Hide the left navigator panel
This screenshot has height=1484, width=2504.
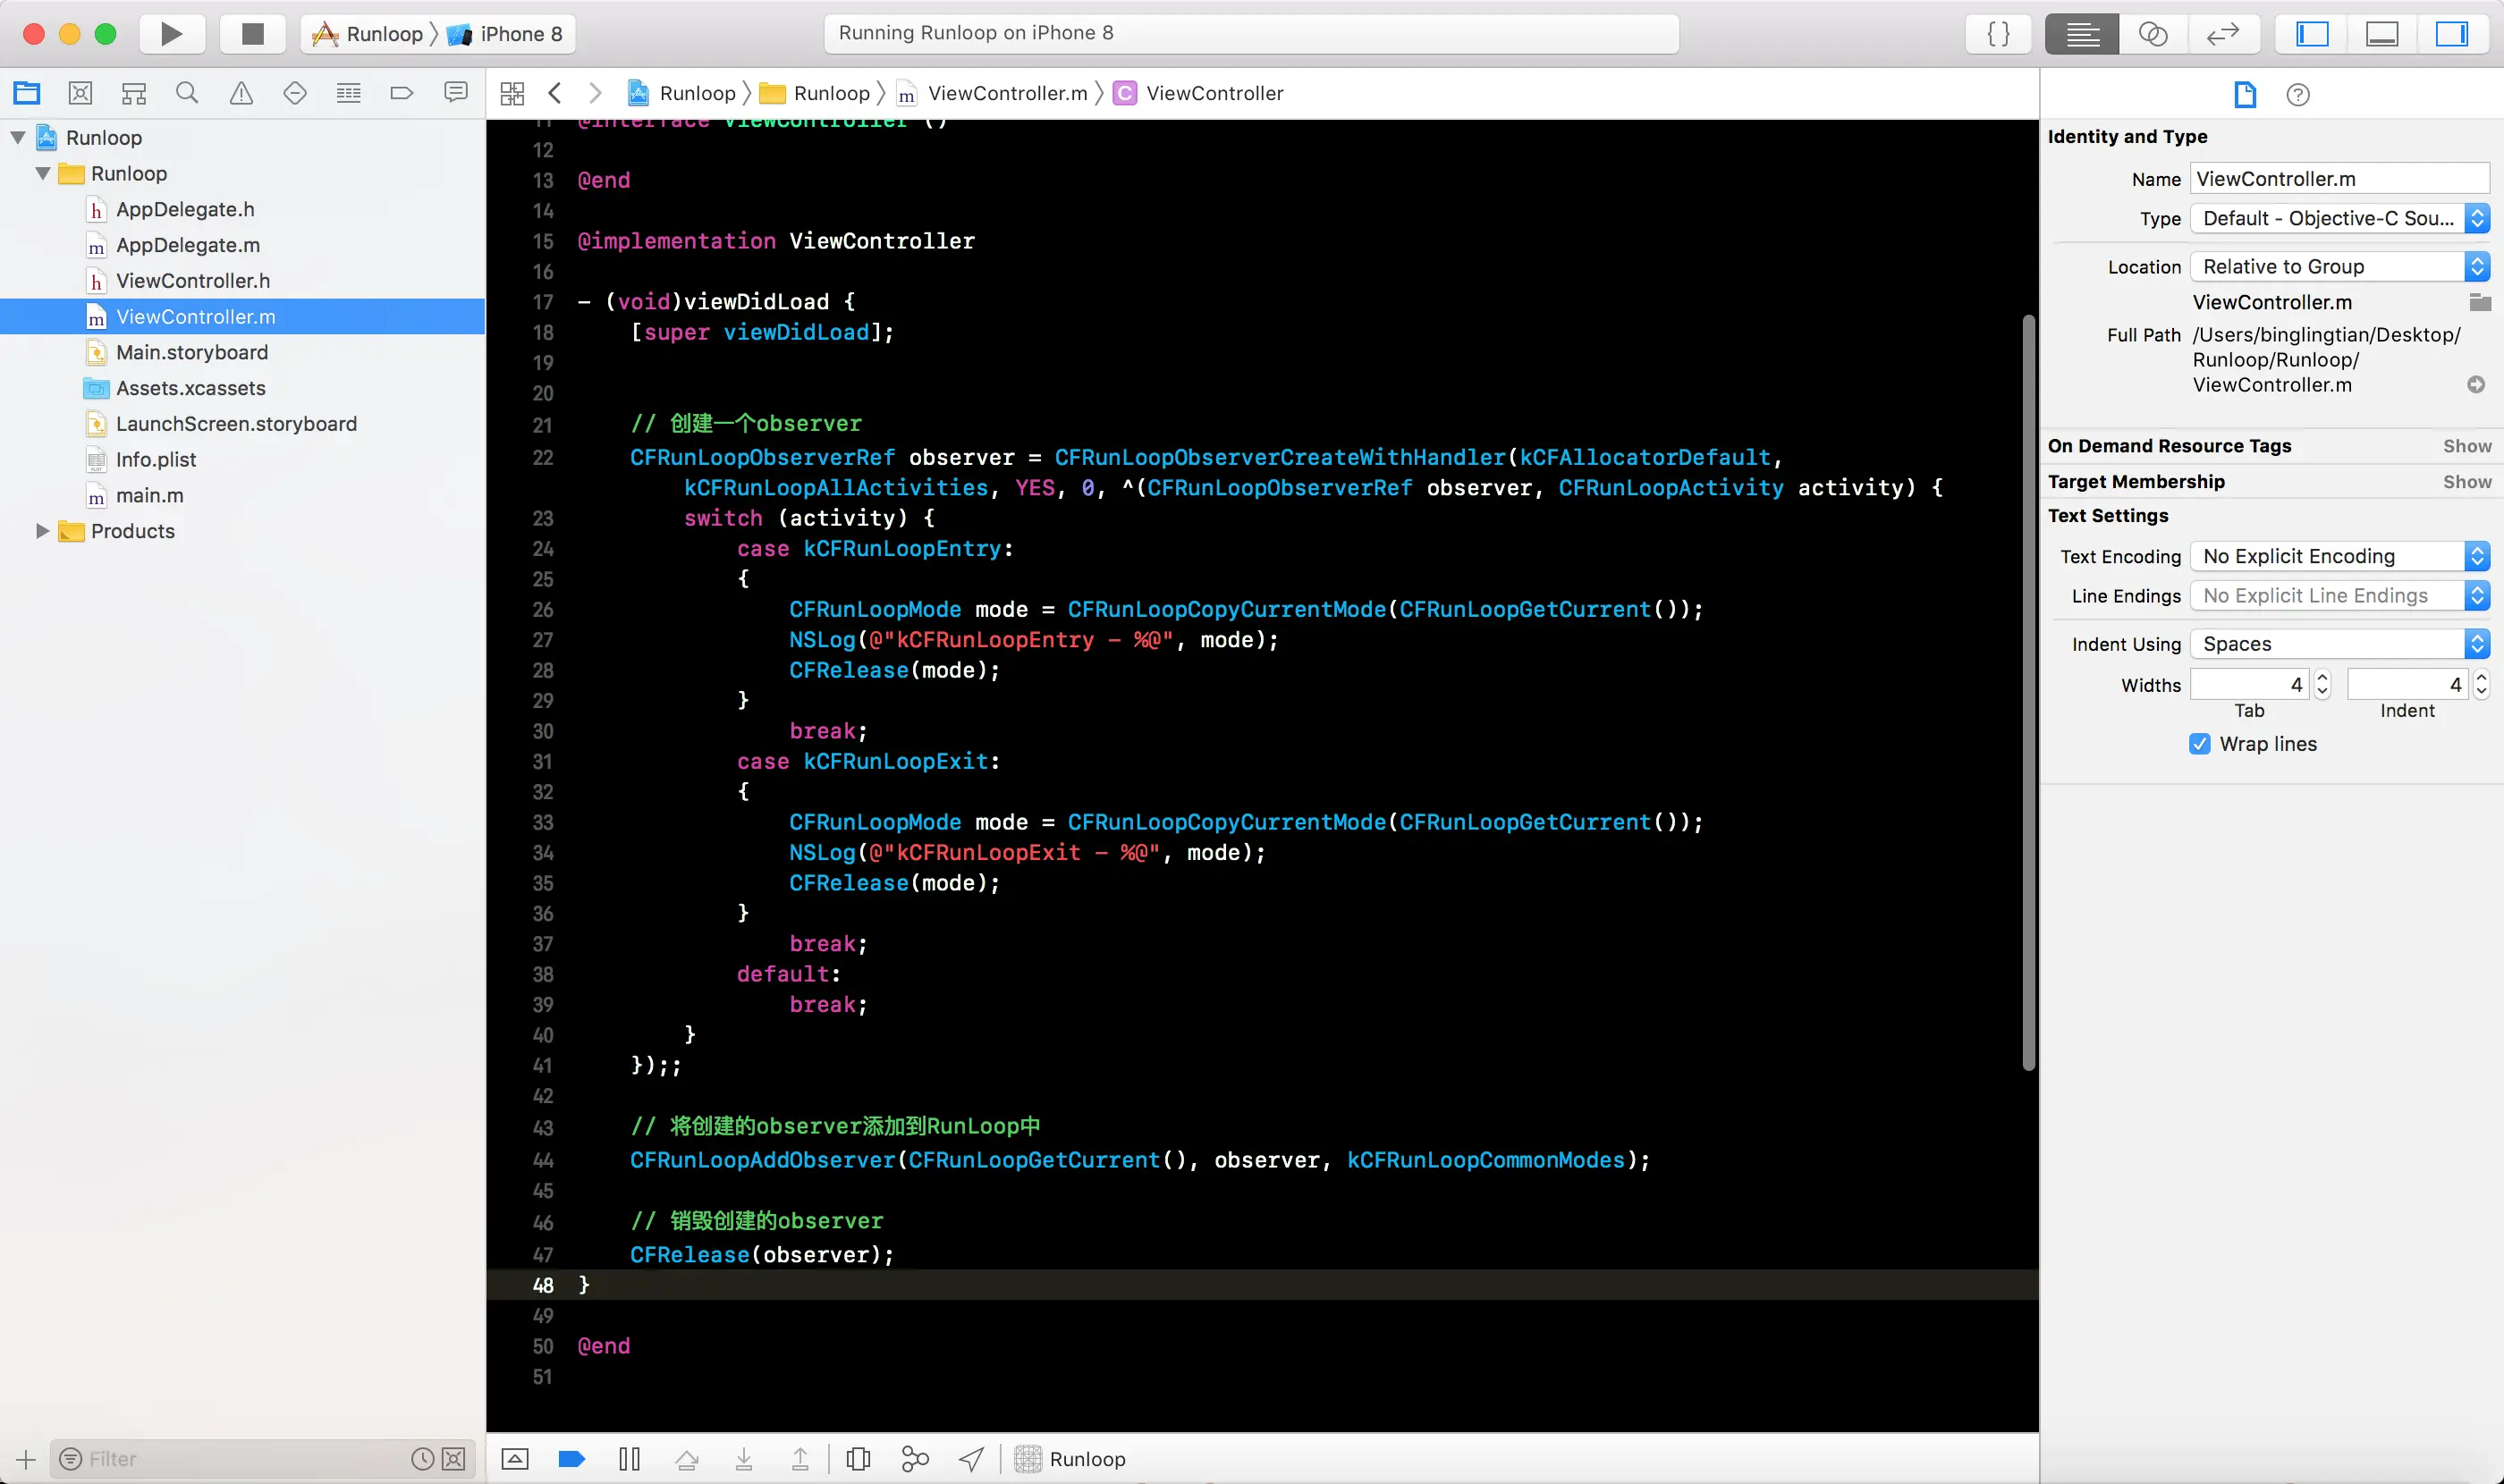[x=2312, y=34]
